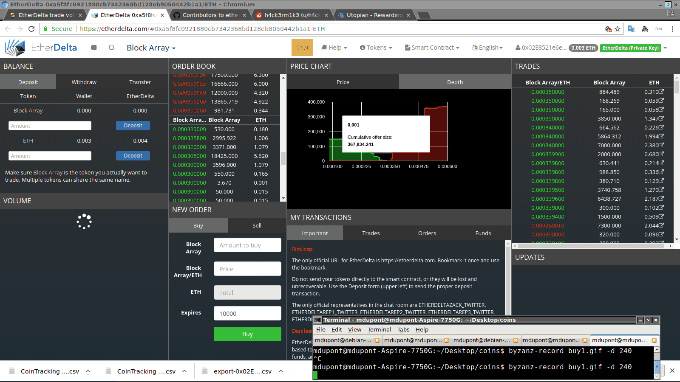The width and height of the screenshot is (680, 382).
Task: Open external link for the 6438.727 trade
Action: 661,198
